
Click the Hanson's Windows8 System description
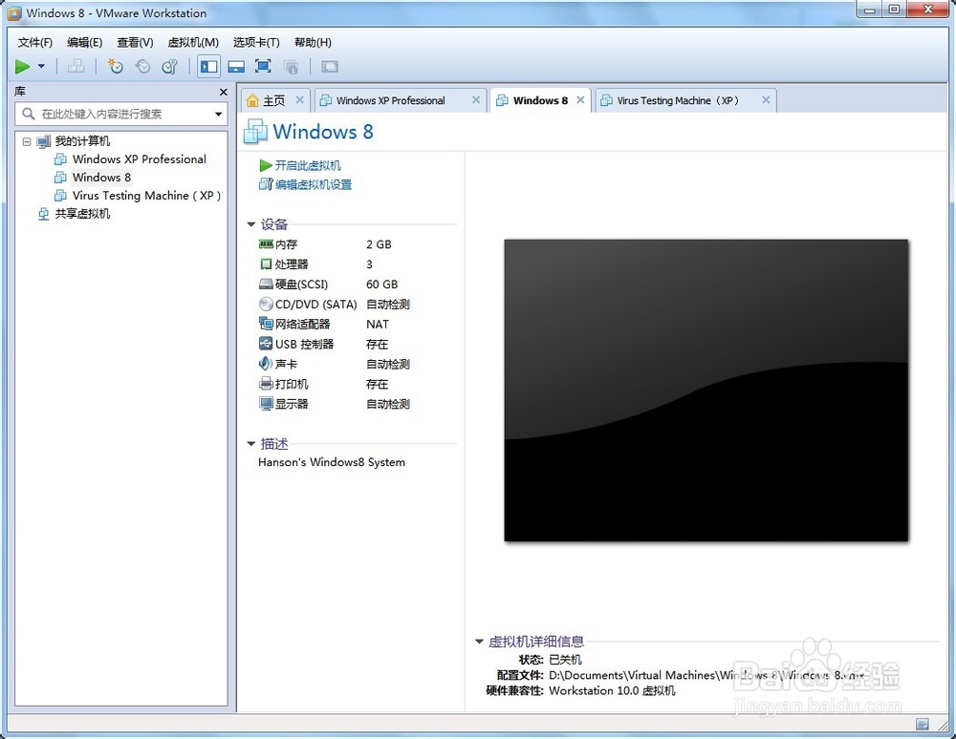332,462
